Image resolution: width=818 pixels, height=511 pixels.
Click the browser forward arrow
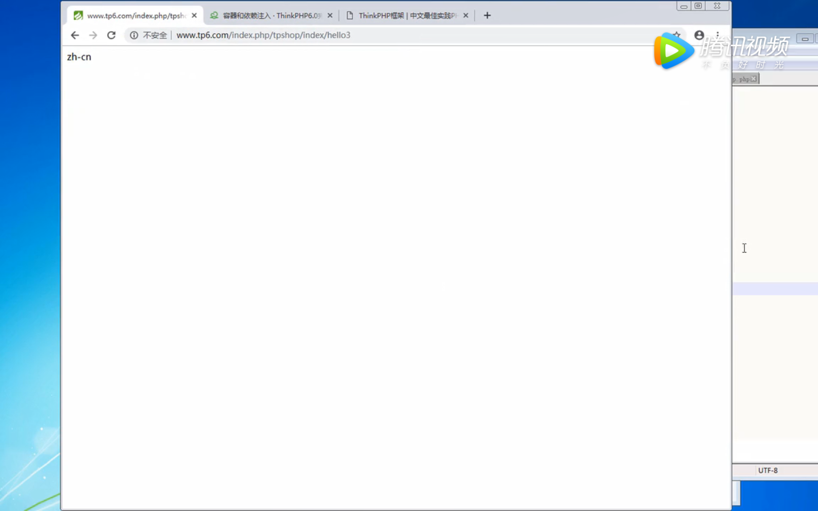pos(93,35)
